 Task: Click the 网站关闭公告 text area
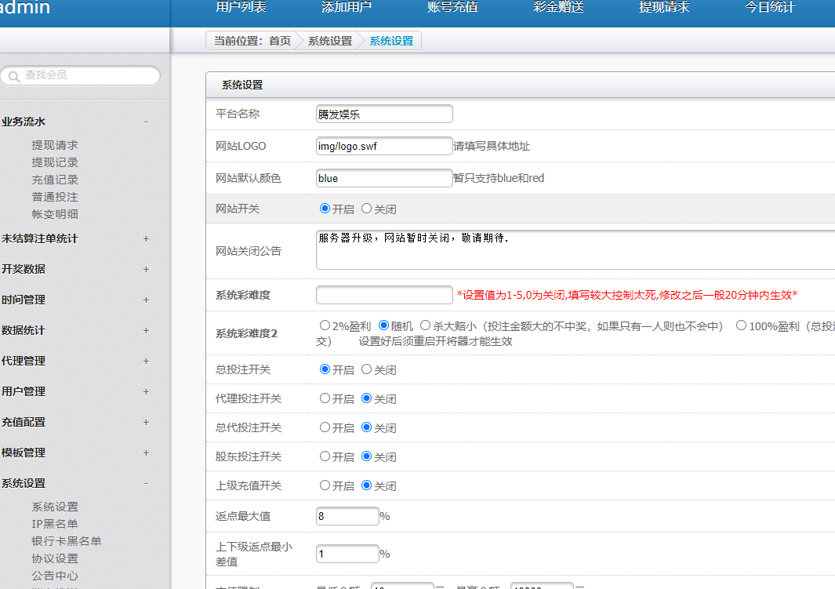pos(575,249)
